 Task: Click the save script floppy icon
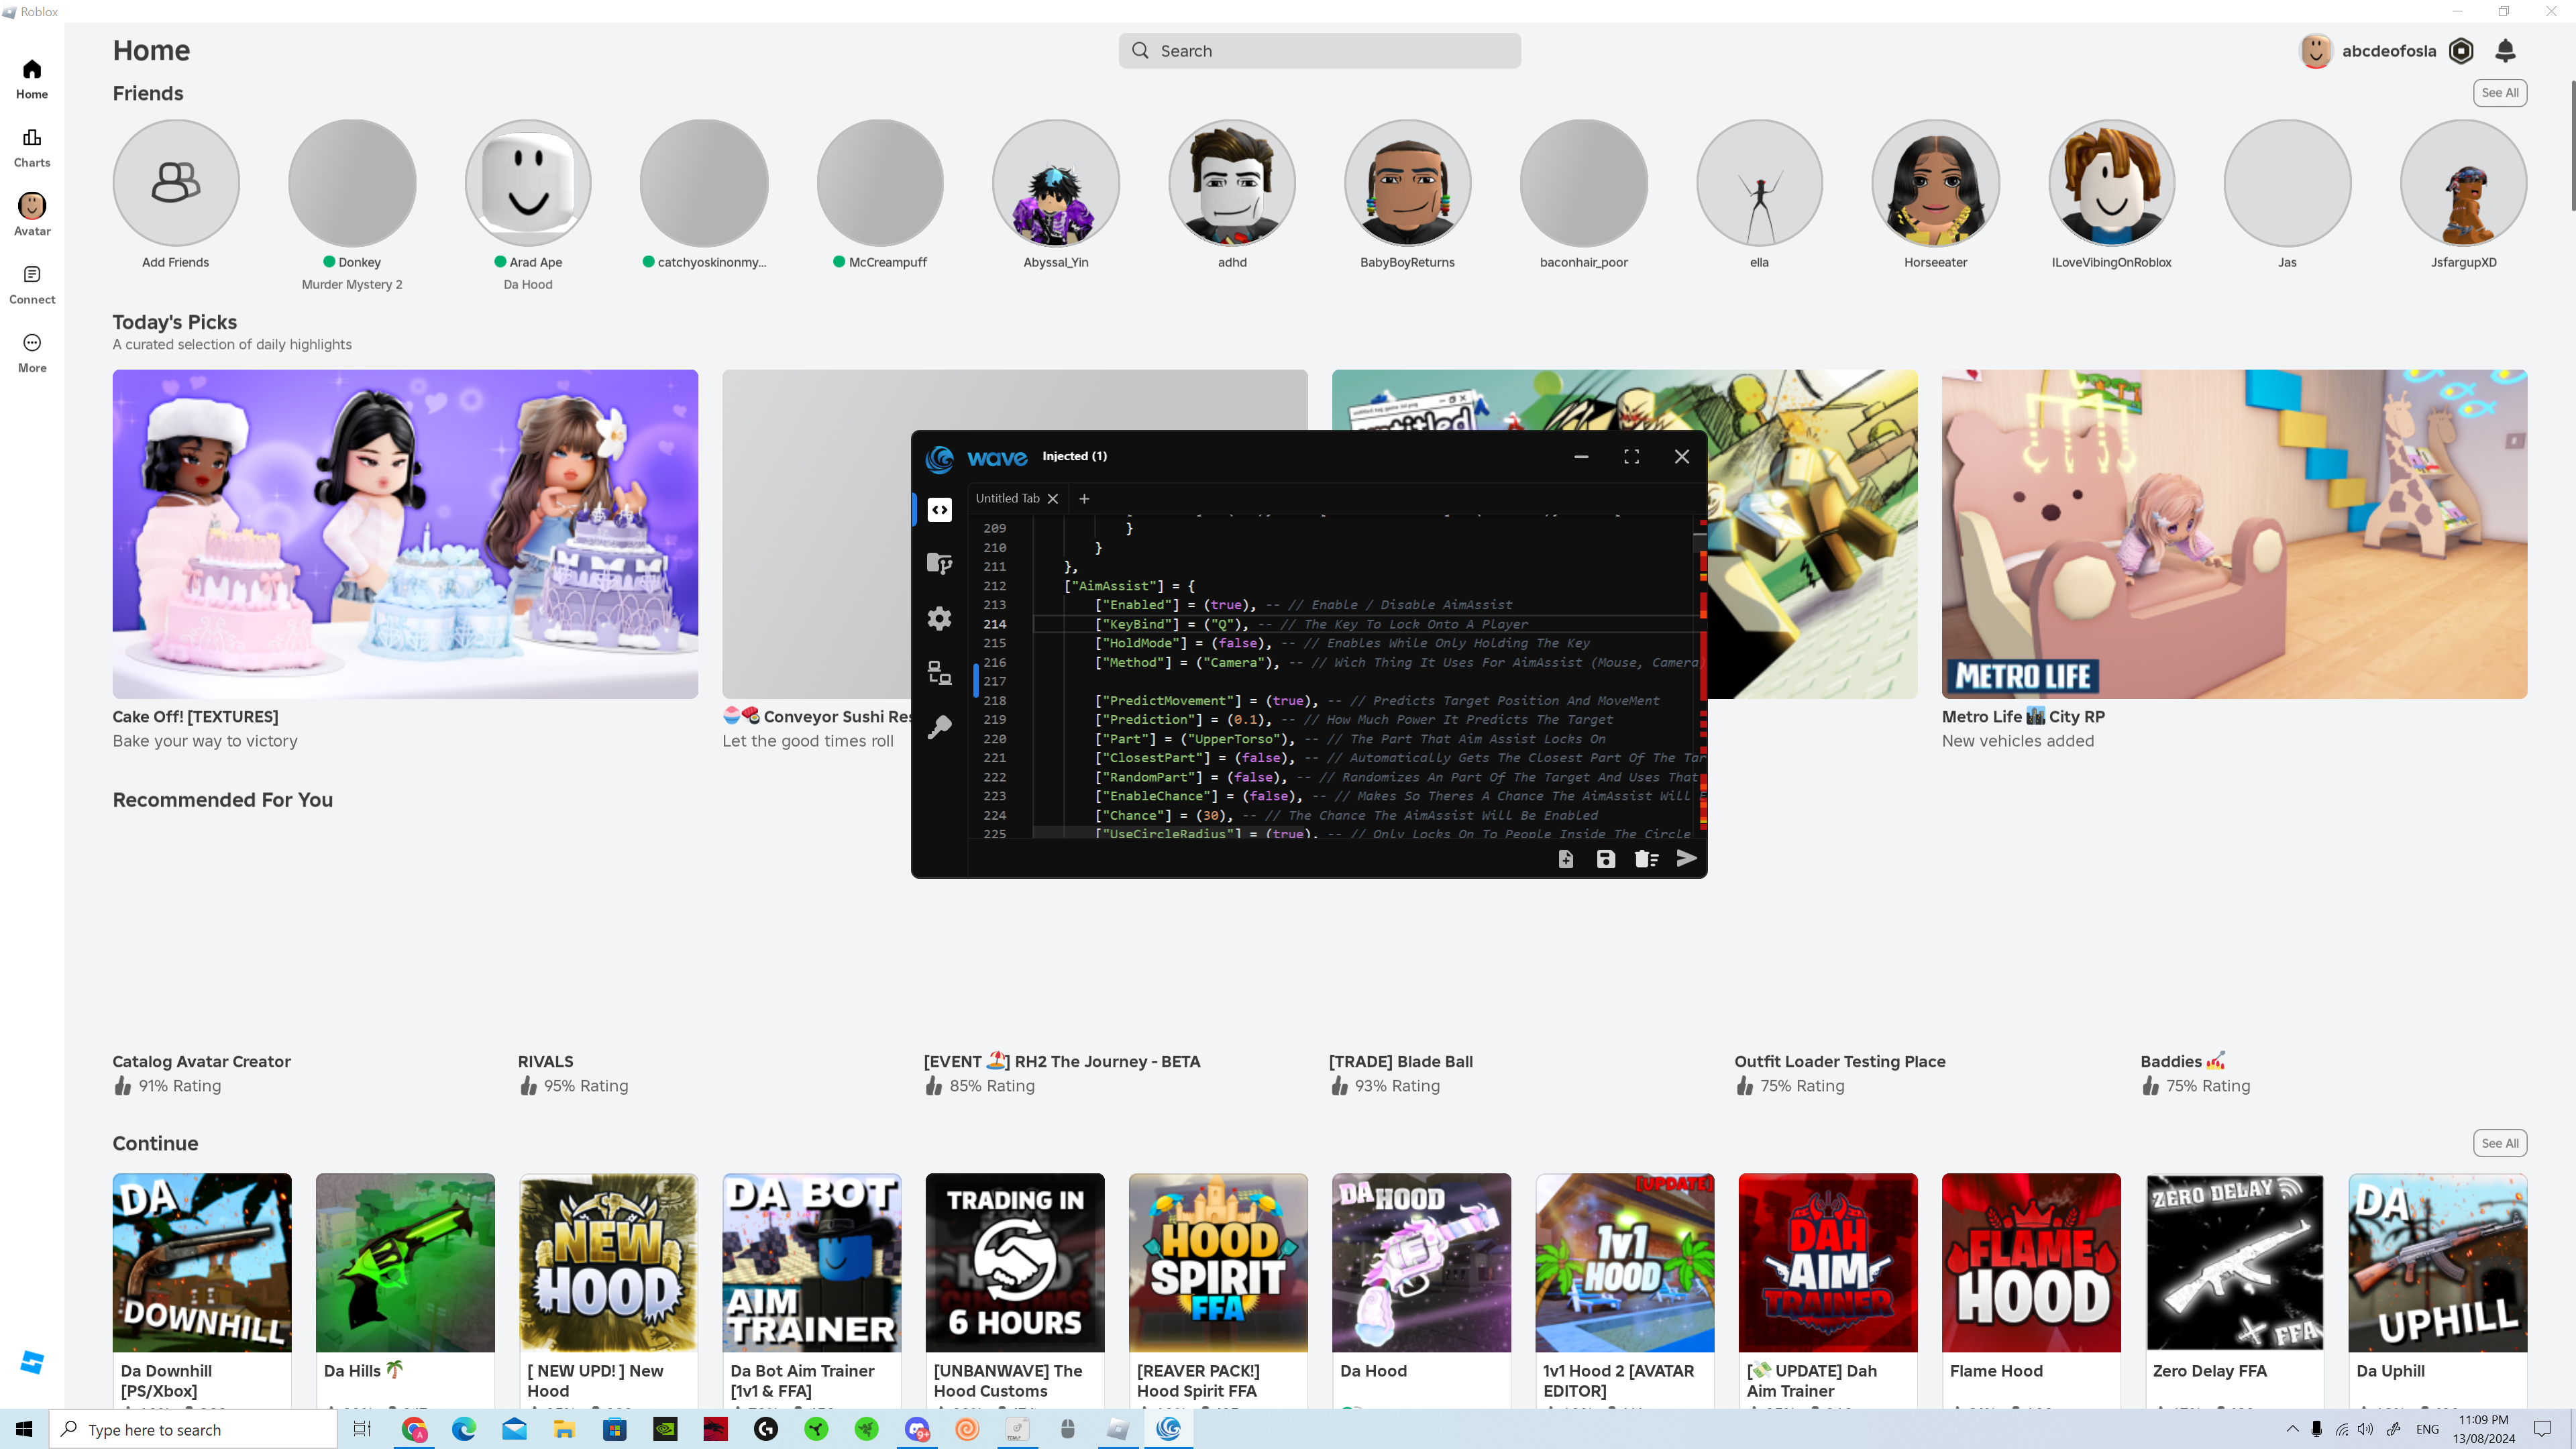tap(1605, 859)
